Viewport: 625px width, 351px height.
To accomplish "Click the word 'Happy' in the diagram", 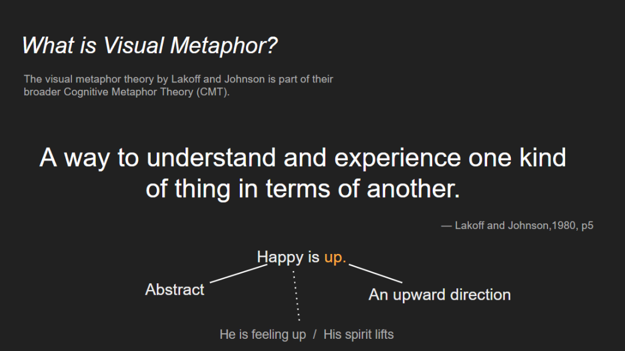I will click(280, 258).
